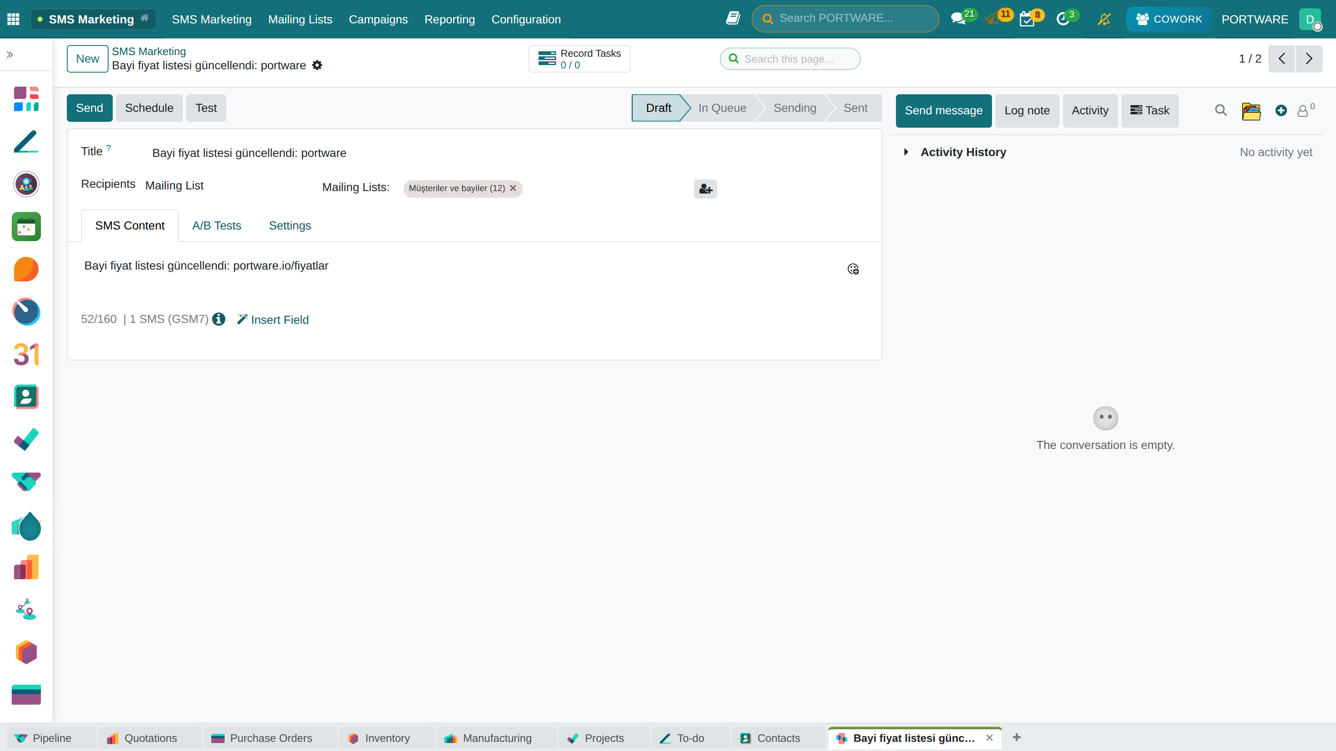Click the Schedule button
This screenshot has height=751, width=1336.
149,108
